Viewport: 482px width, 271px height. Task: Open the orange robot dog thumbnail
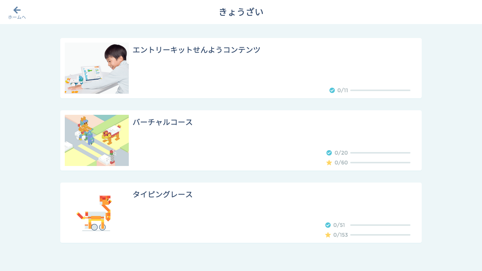click(97, 213)
